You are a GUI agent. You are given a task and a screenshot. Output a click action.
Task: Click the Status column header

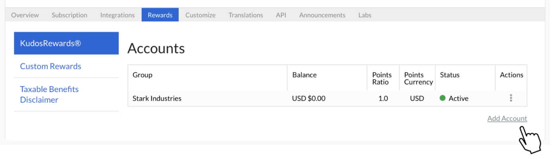coord(450,75)
